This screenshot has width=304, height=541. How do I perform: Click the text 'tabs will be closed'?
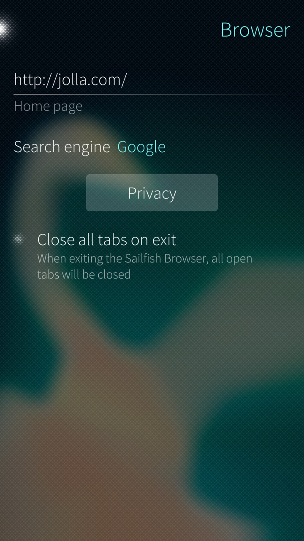84,274
